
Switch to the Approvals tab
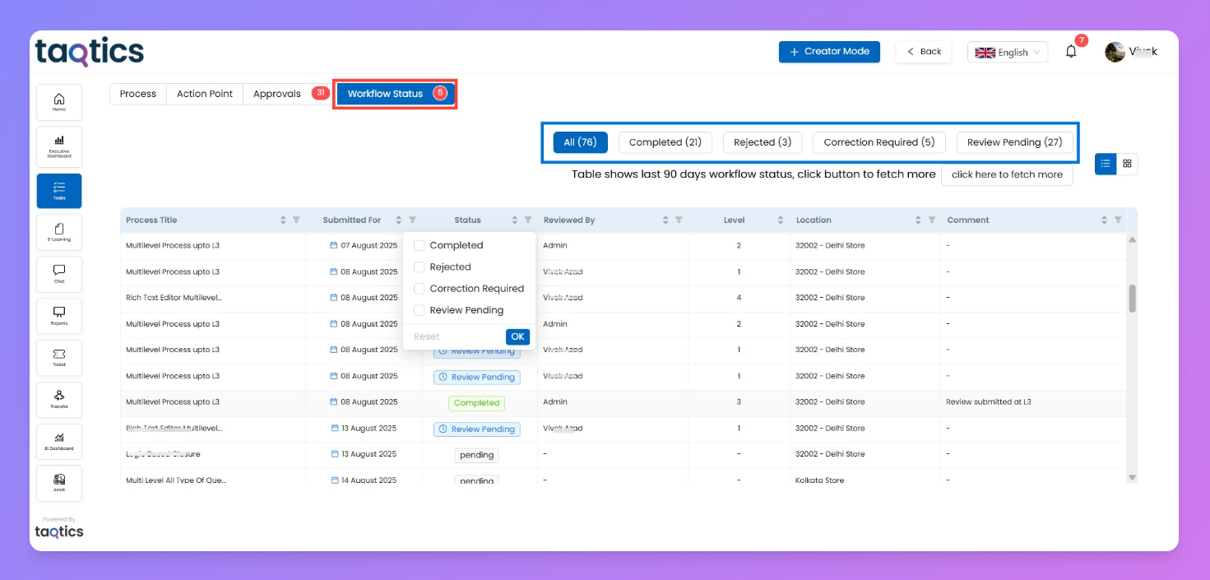277,94
